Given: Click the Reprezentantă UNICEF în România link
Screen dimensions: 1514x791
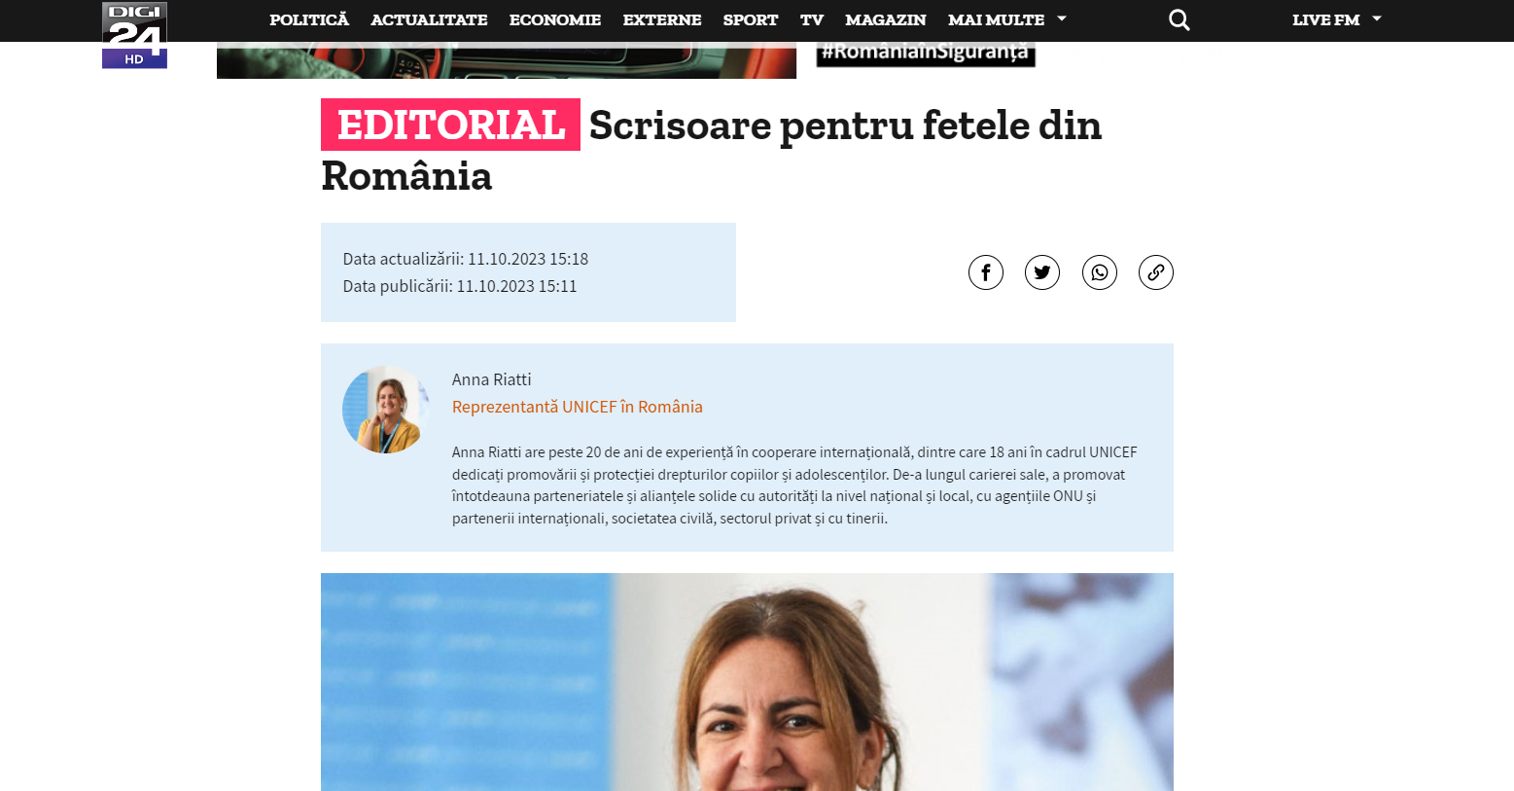Looking at the screenshot, I should point(578,407).
